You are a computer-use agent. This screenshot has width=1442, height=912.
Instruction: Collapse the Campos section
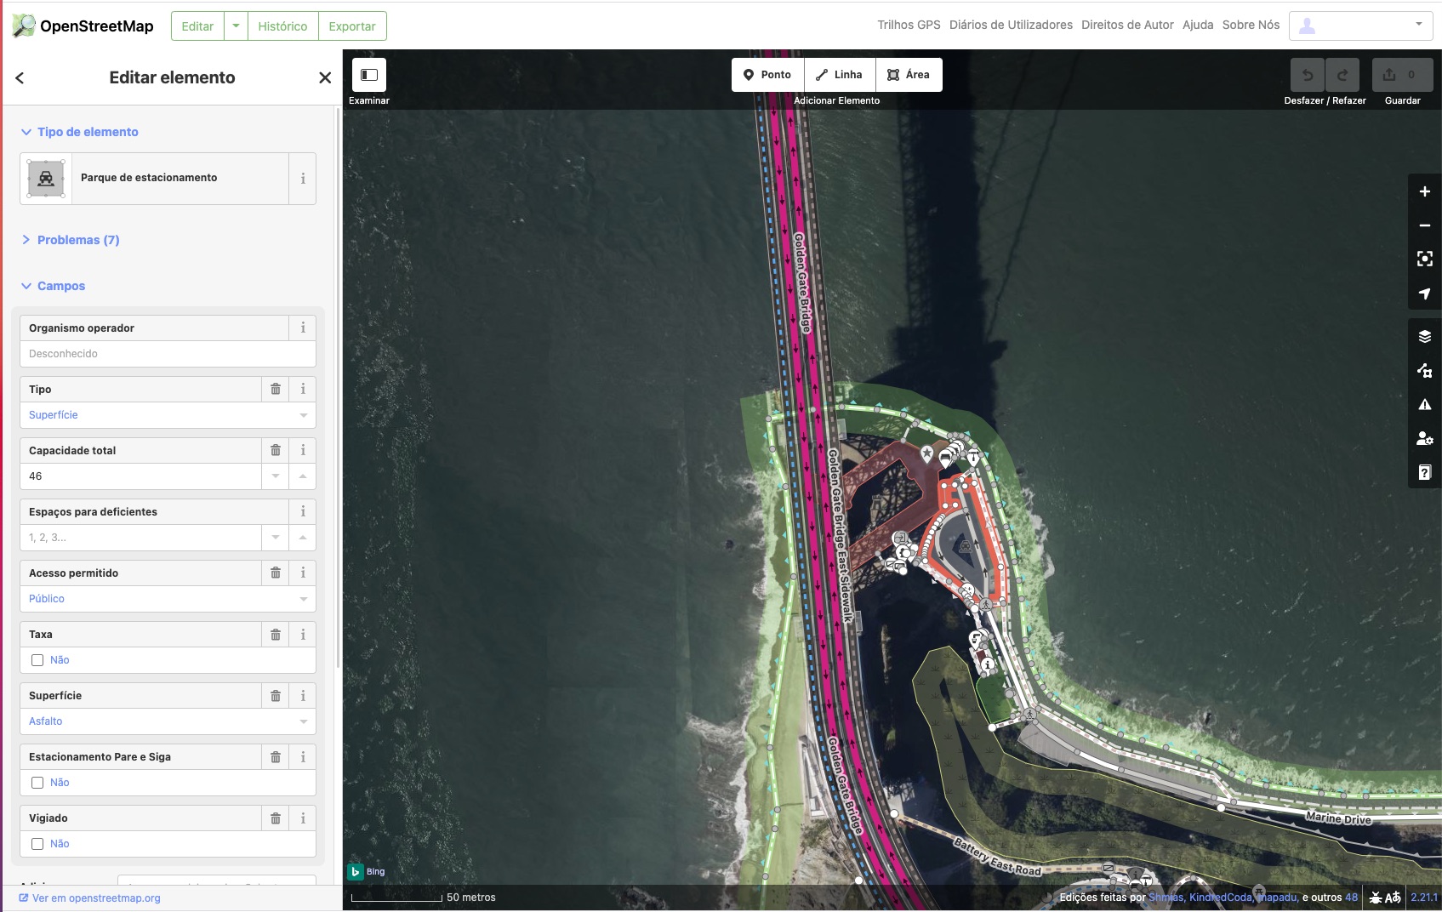click(x=54, y=286)
